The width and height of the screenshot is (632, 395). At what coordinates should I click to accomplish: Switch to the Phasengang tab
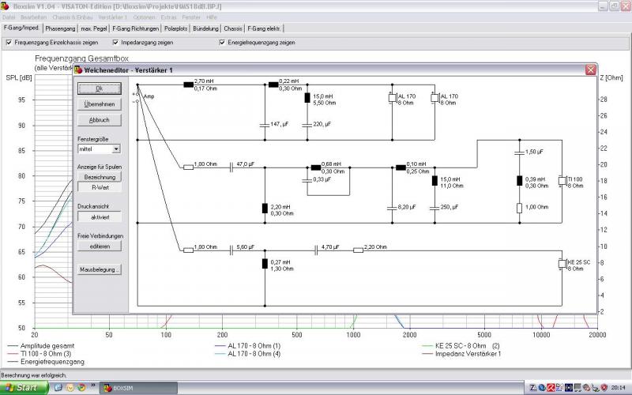(61, 28)
